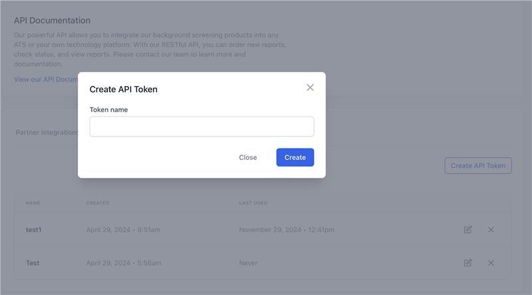The width and height of the screenshot is (532, 295).
Task: Click the blue Create button
Action: pyautogui.click(x=295, y=157)
